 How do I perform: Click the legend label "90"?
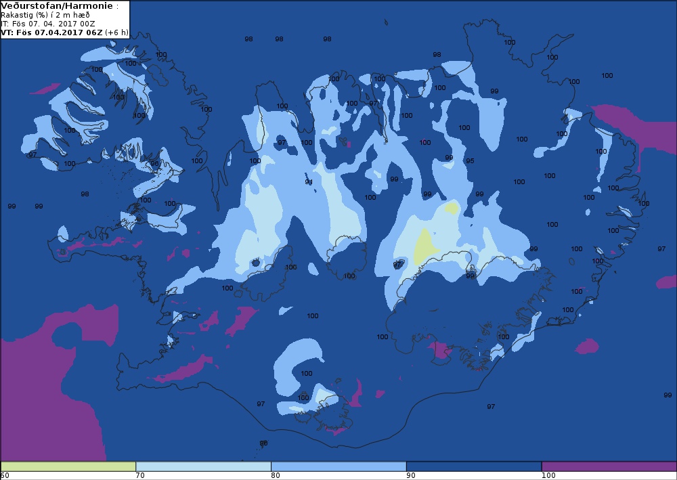[411, 475]
